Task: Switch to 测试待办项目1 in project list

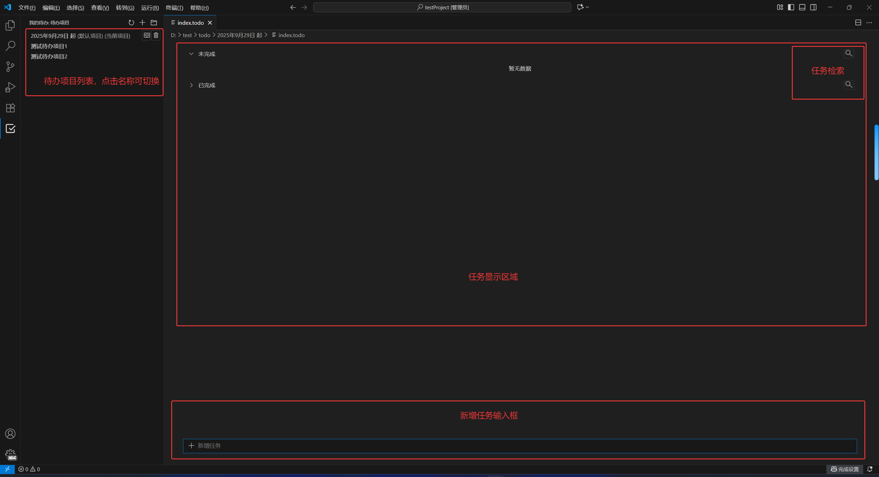Action: 49,46
